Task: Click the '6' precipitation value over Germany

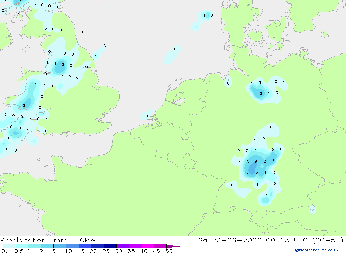Action: point(256,162)
